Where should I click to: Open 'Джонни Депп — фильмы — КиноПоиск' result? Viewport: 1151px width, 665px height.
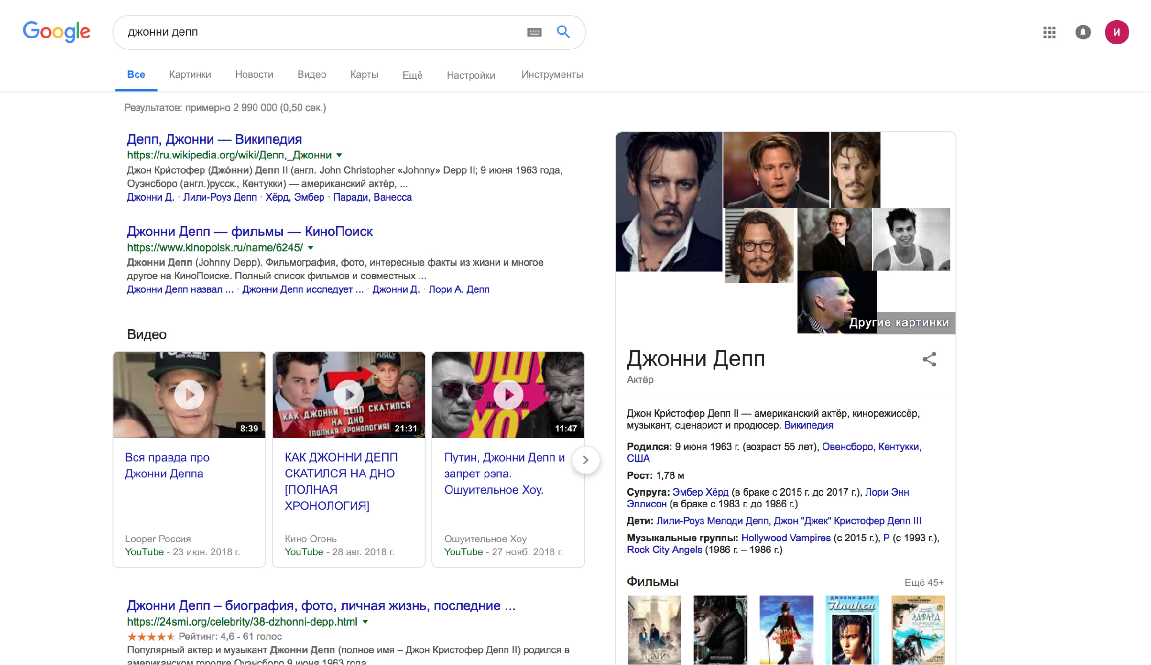pyautogui.click(x=250, y=231)
